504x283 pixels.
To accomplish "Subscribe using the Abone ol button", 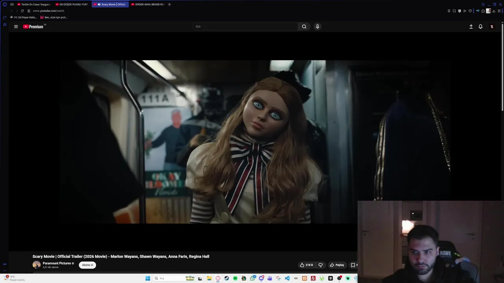I will 87,265.
